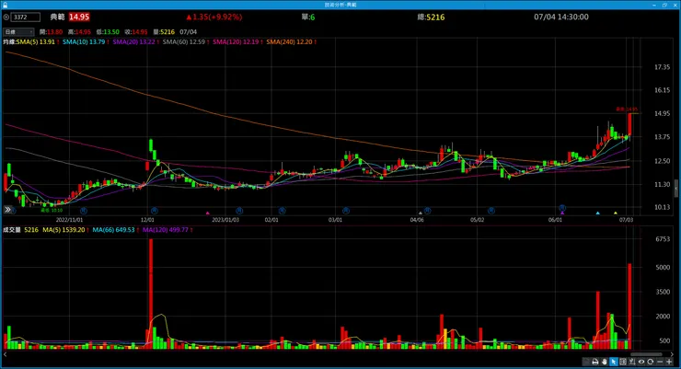The image size is (681, 369).
Task: Click the SMA(10) 13.79 indicator label
Action: (x=84, y=42)
